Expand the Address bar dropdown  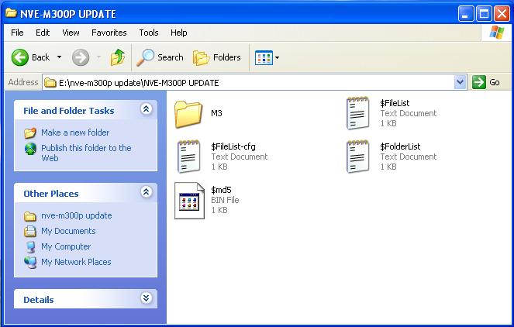(460, 82)
